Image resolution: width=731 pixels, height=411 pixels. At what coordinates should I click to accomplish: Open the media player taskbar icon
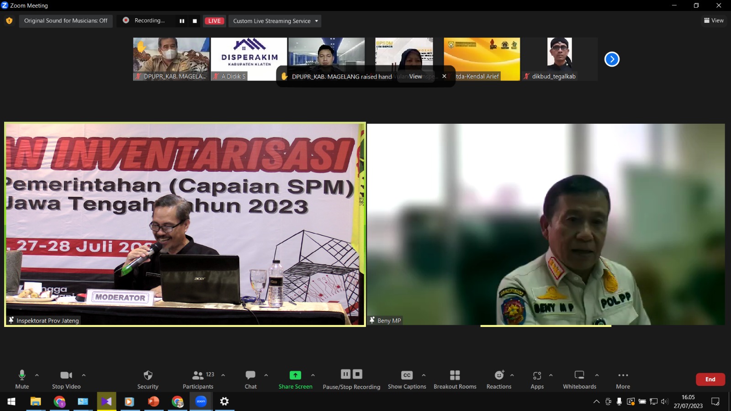pyautogui.click(x=130, y=401)
